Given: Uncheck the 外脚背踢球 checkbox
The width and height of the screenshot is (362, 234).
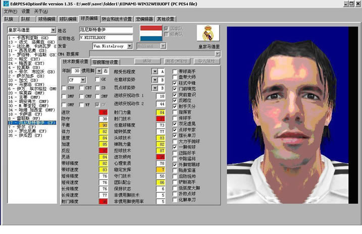Looking at the screenshot, I should point(175,164).
